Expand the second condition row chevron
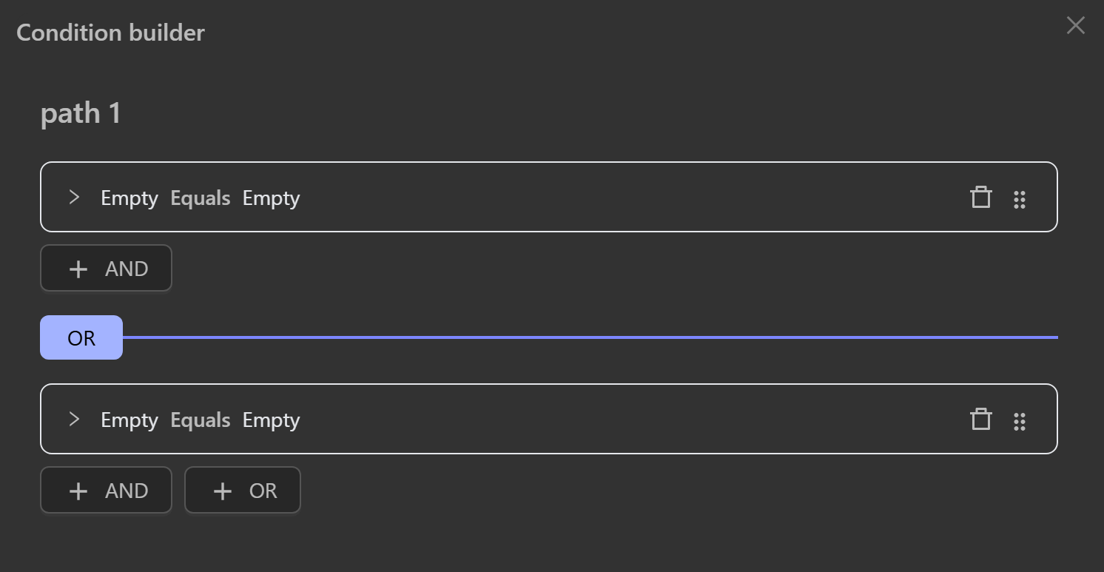1104x572 pixels. click(x=74, y=419)
